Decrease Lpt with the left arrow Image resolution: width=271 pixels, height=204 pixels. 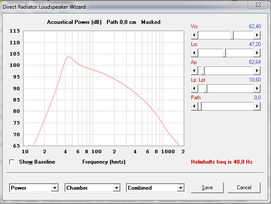point(194,89)
